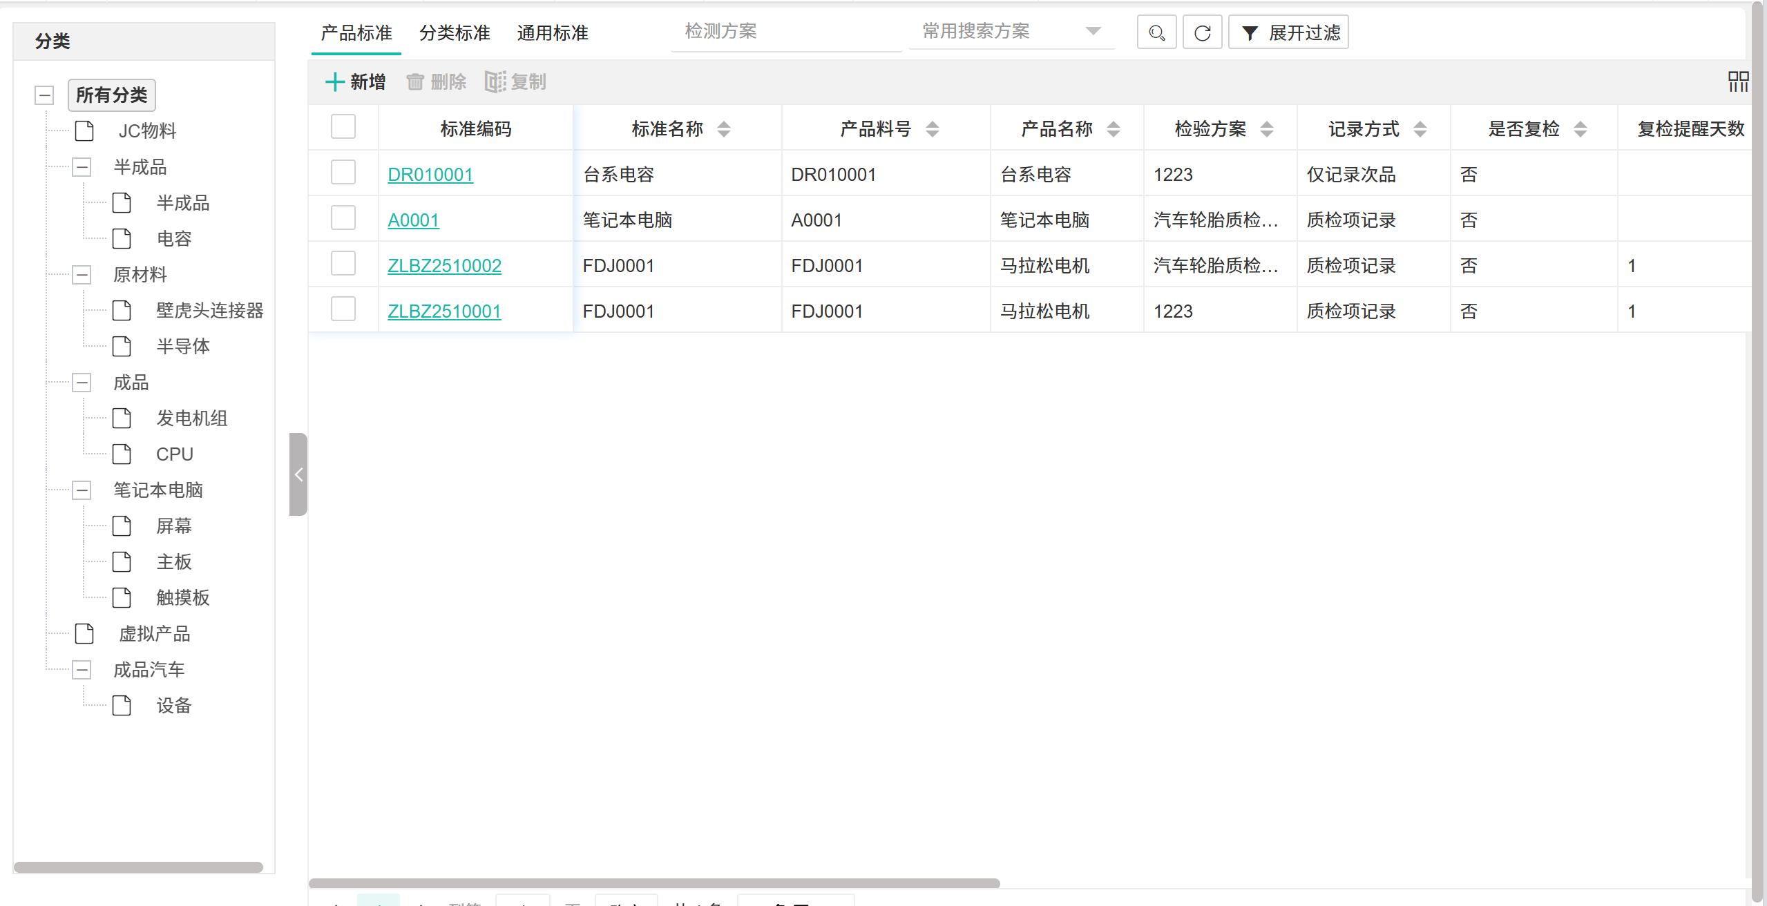Tick checkbox for row DR010001
The height and width of the screenshot is (906, 1767).
tap(343, 173)
